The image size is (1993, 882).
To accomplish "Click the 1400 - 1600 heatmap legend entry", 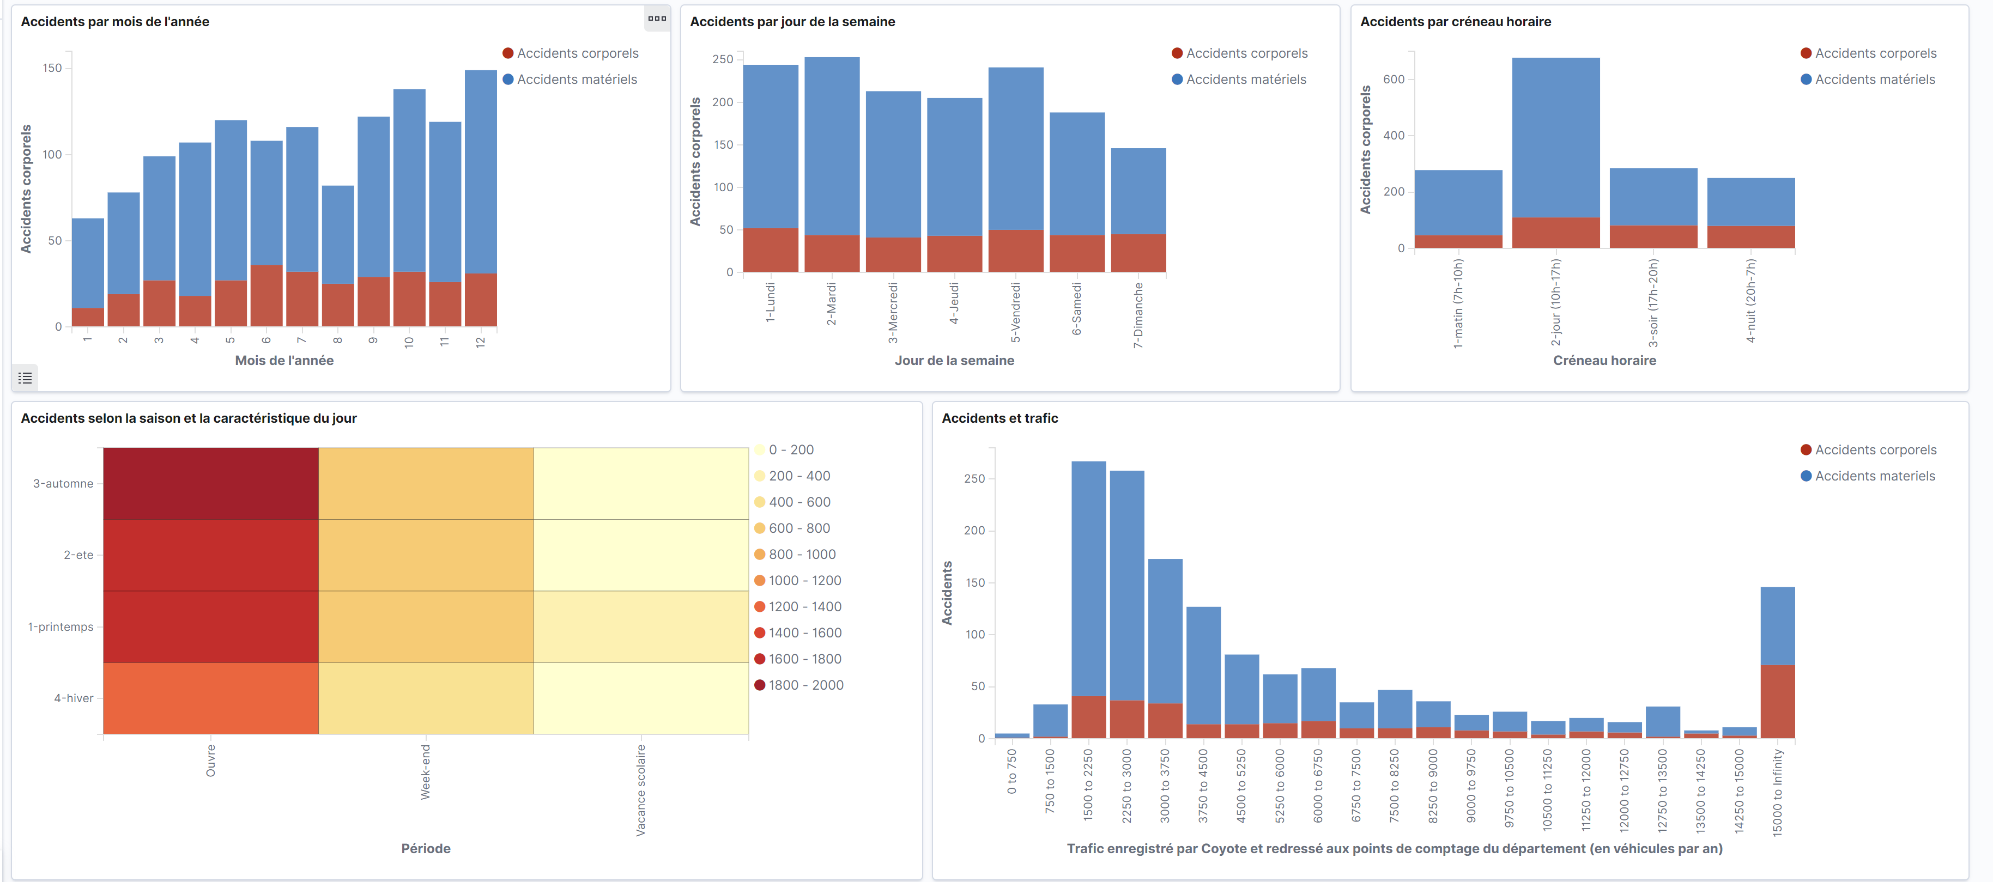I will pyautogui.click(x=798, y=634).
